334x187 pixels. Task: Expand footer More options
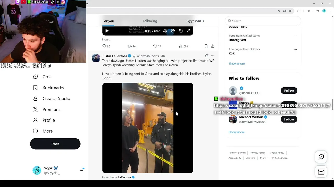click(264, 158)
